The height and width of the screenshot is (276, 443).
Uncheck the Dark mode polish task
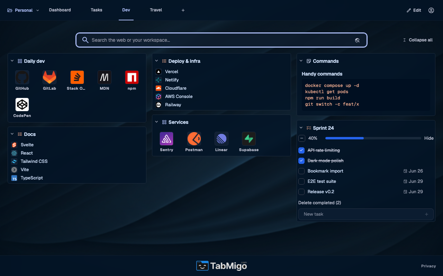coord(301,161)
